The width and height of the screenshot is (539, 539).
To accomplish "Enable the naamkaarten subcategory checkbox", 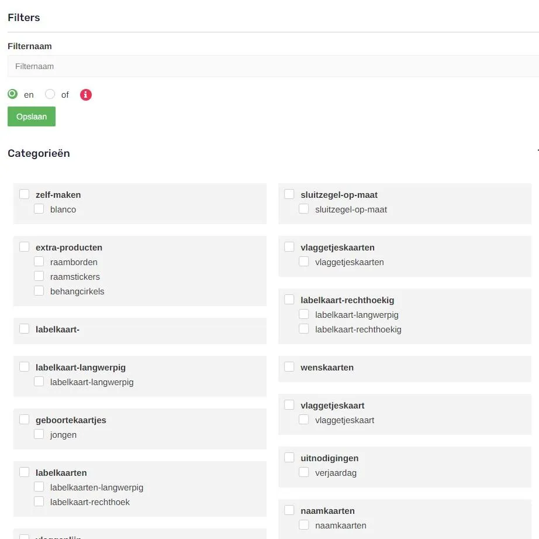I will (304, 524).
